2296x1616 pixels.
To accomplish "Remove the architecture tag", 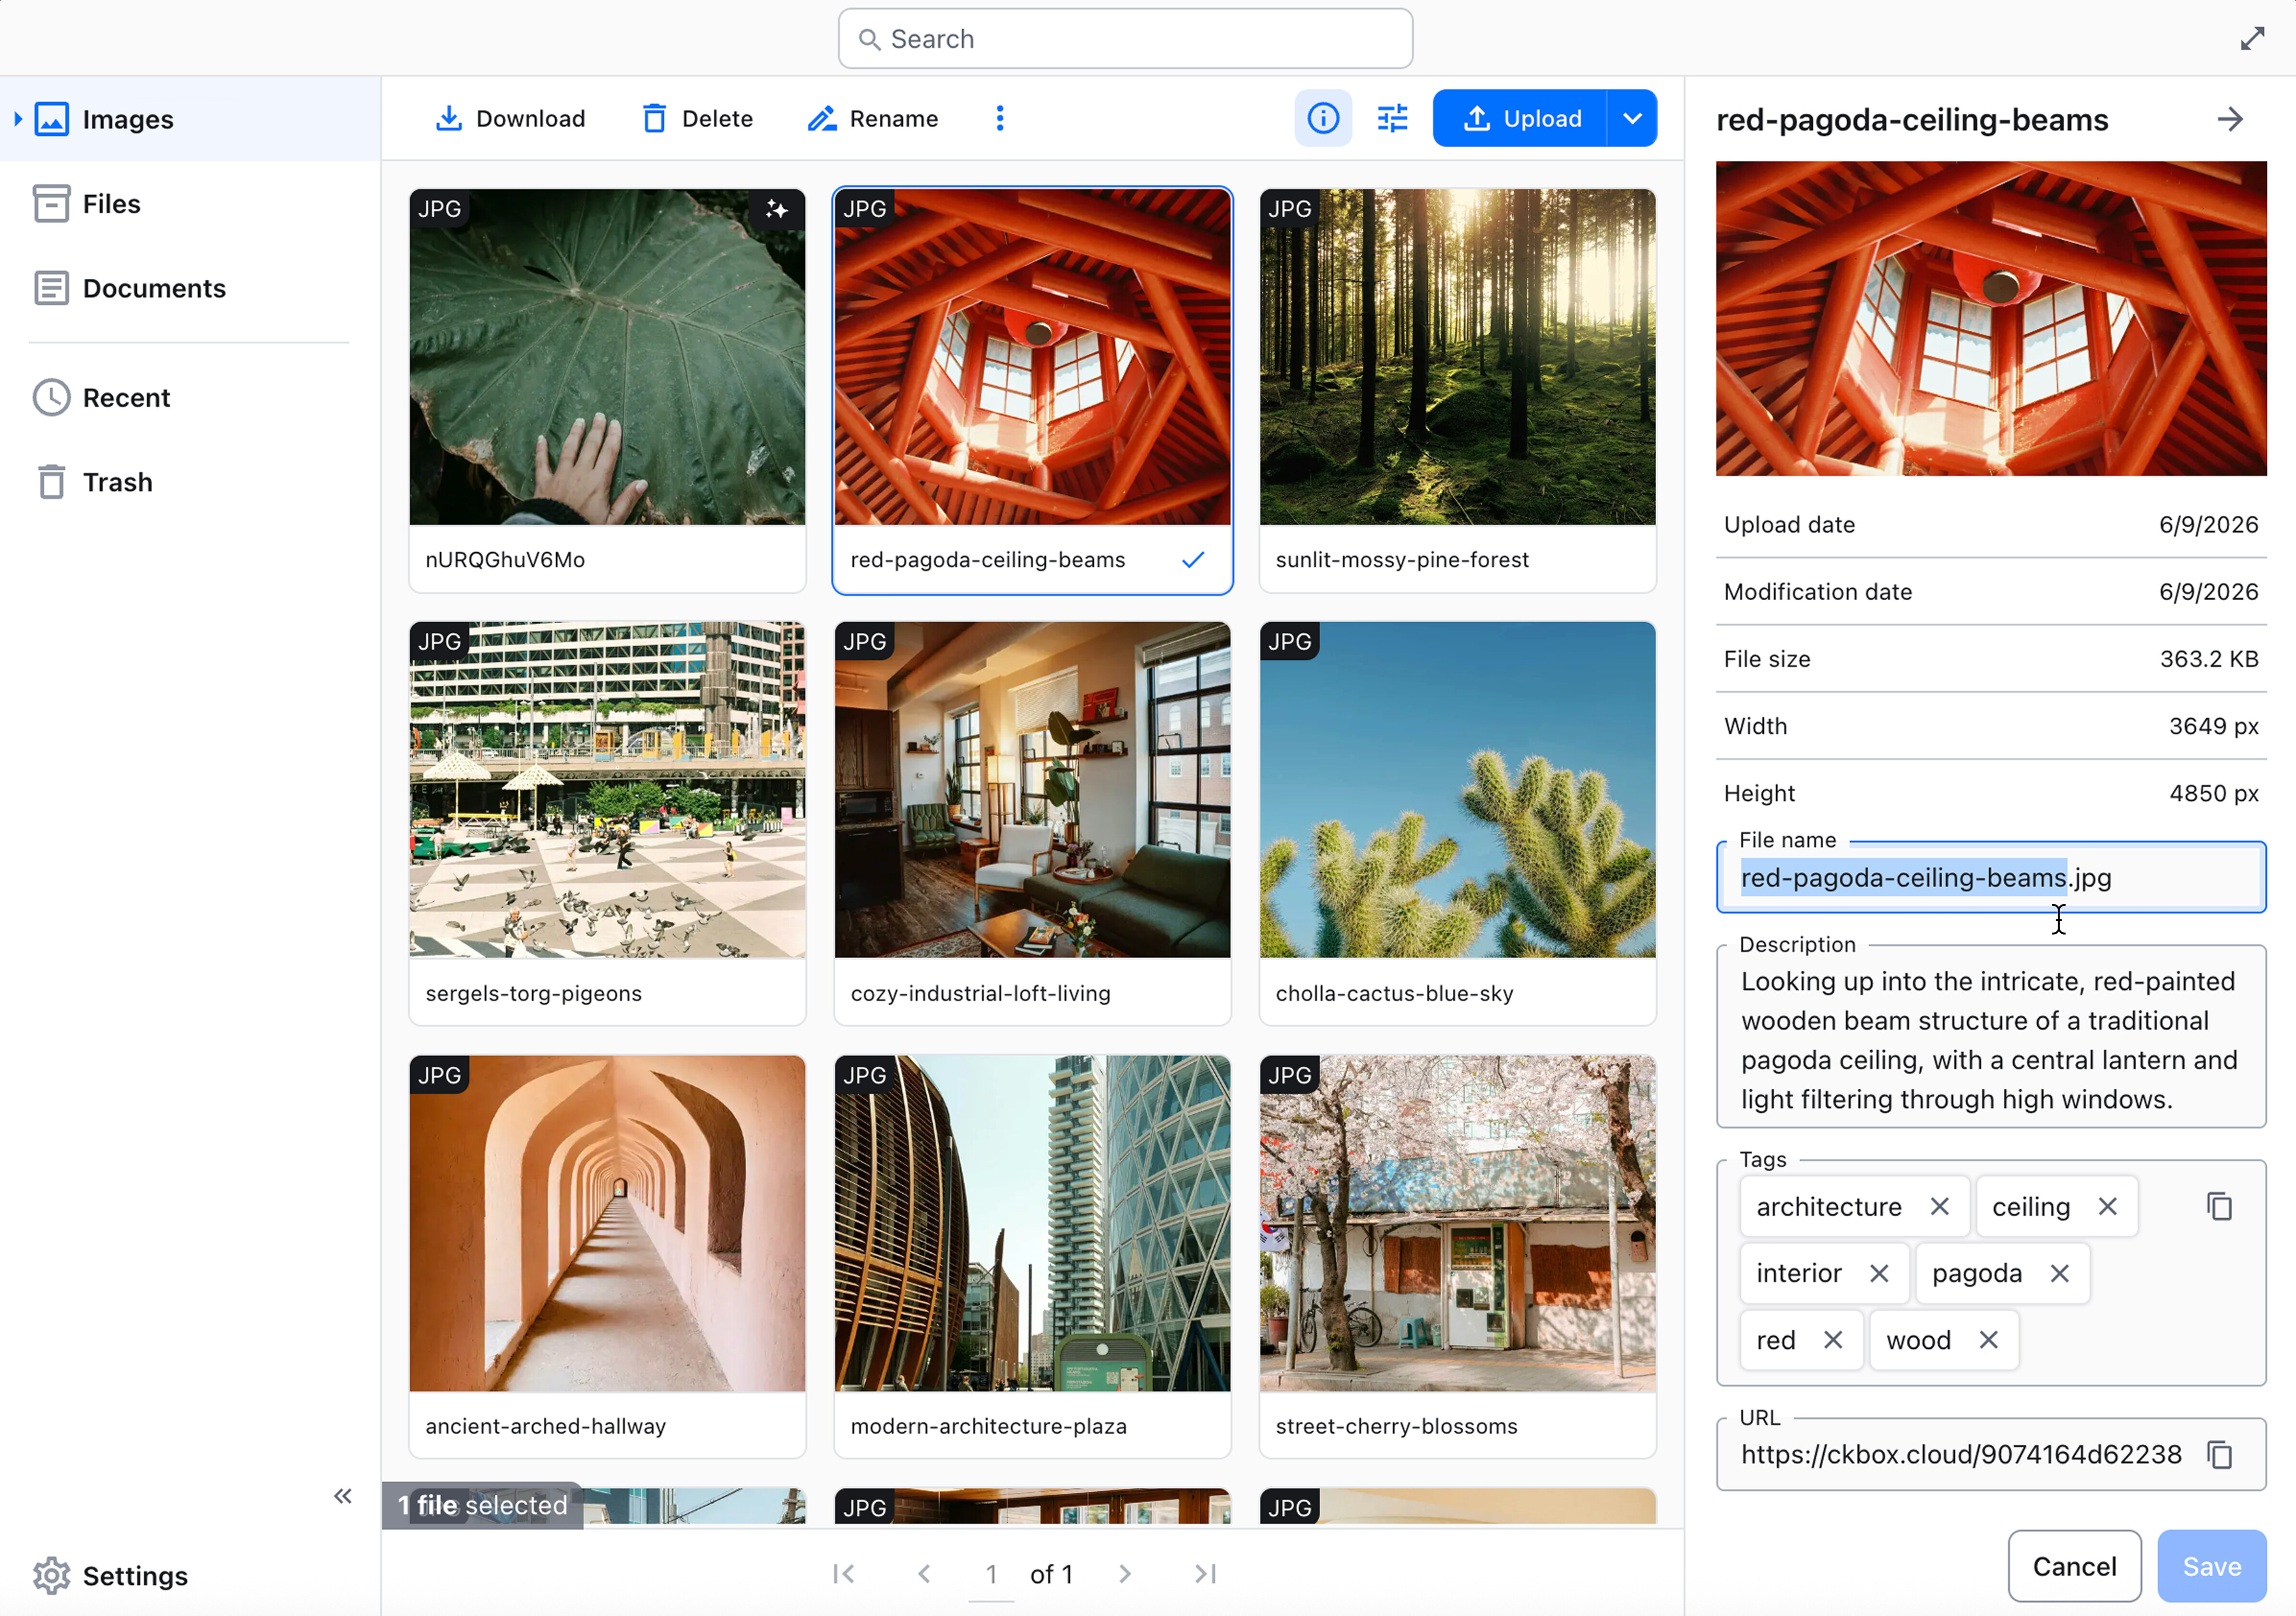I will [1939, 1207].
